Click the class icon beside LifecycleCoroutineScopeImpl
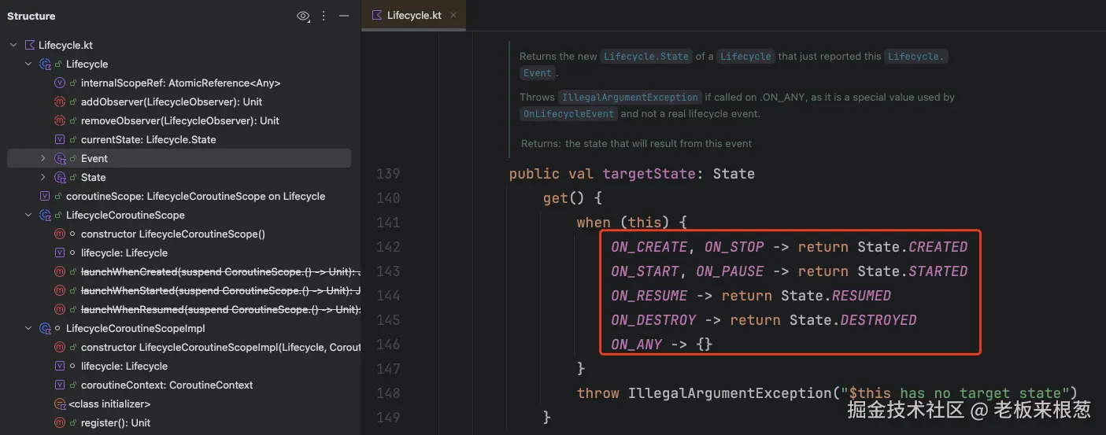This screenshot has width=1106, height=435. (x=45, y=328)
